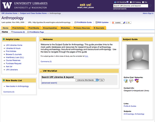This screenshot has height=122, width=155.
Task: Click the UW WorldCat search text field
Action: 58,80
